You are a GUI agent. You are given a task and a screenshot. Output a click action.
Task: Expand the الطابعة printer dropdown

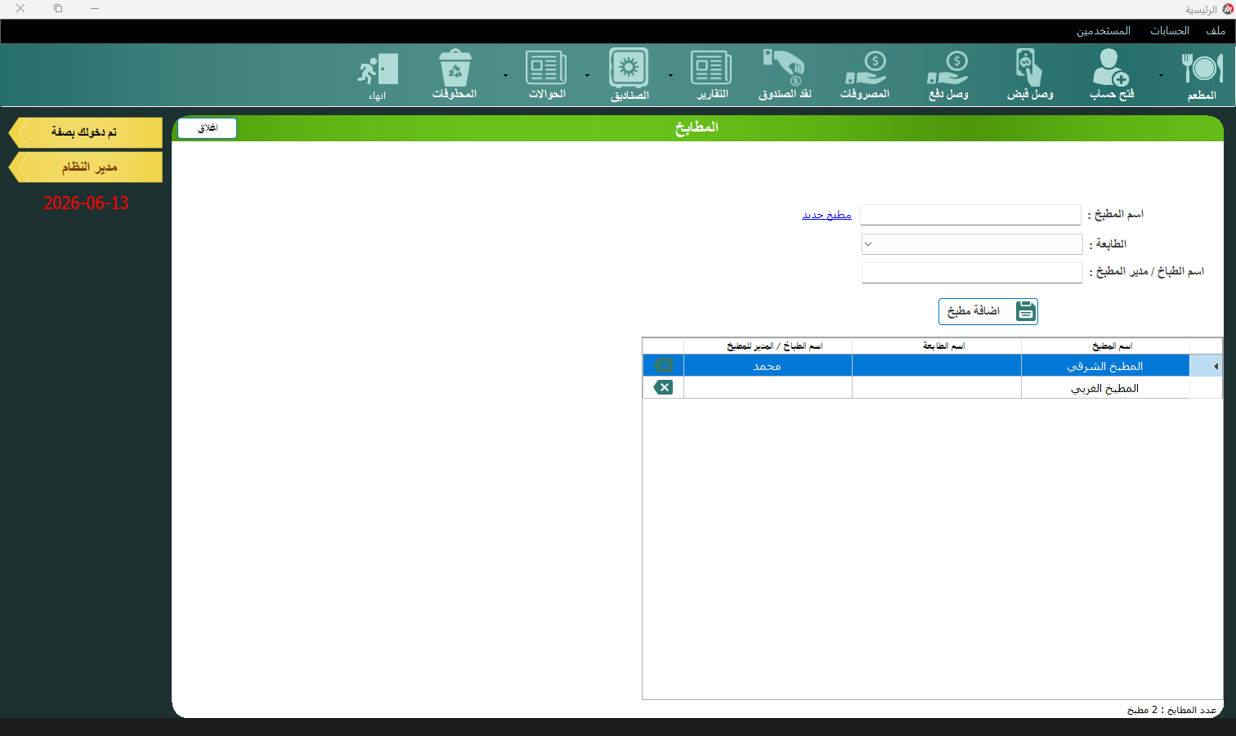[972, 244]
